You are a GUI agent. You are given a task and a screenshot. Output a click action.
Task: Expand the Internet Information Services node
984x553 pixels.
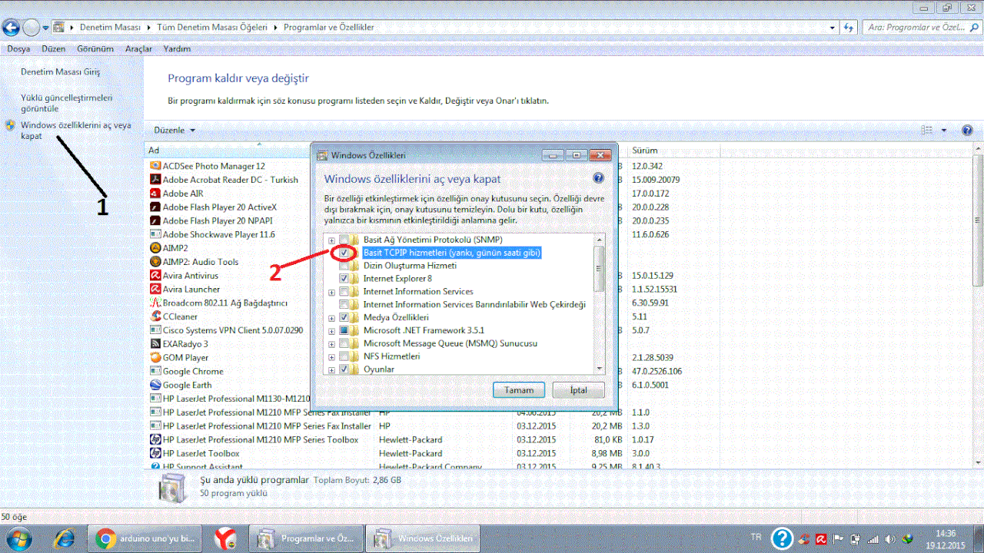point(331,293)
